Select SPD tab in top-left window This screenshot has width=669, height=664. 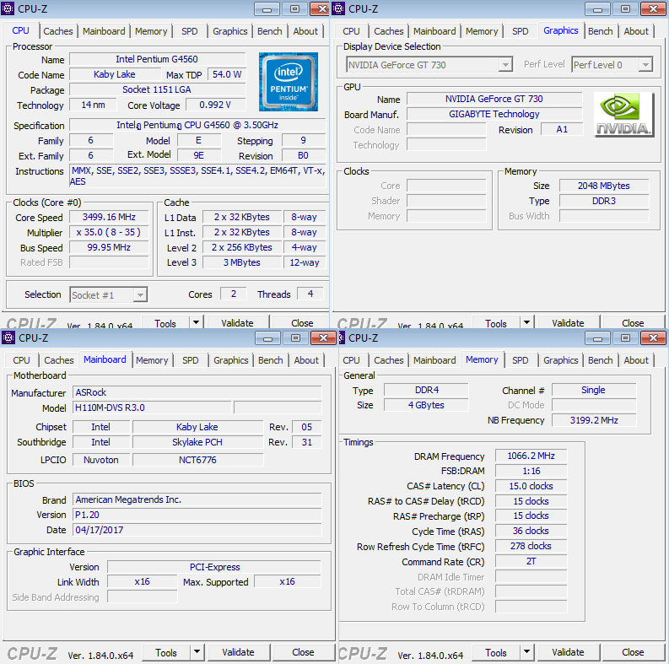tap(190, 31)
